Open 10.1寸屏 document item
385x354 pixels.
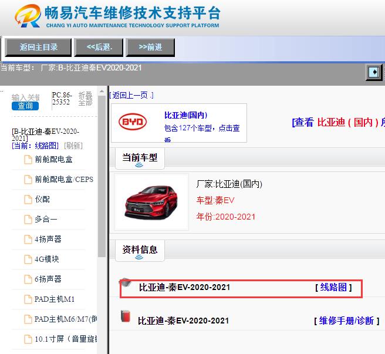[66, 339]
